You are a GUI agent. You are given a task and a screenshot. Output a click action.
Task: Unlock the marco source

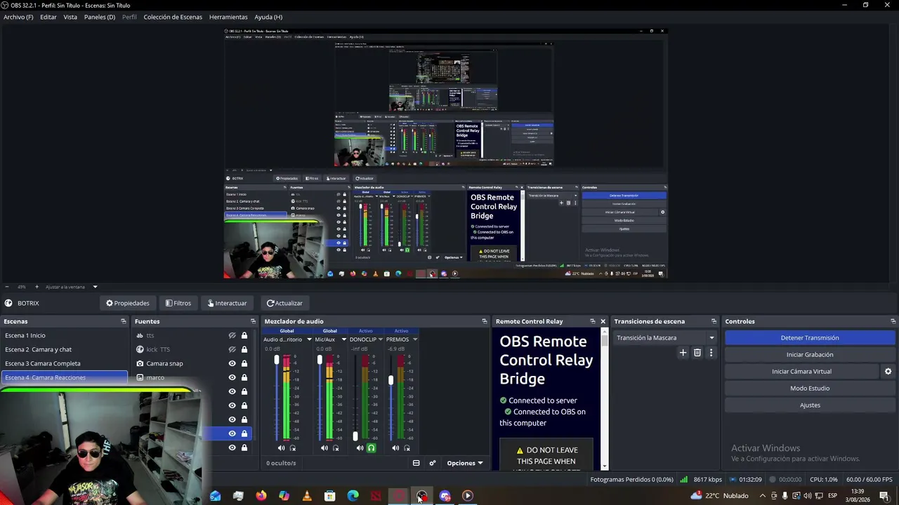[244, 377]
